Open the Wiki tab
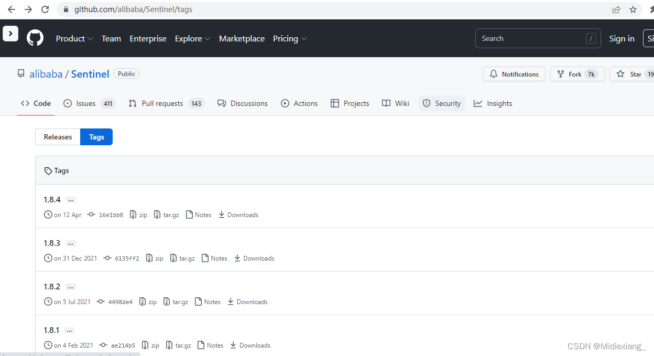Screen dimensions: 654x356 point(396,103)
